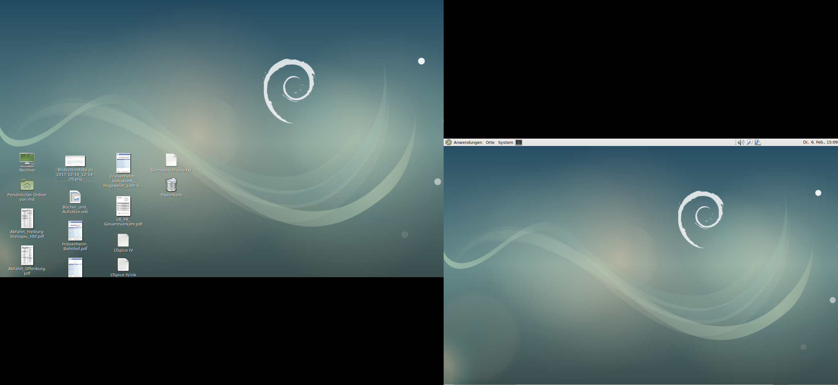Click the magnifier tray icon

tap(749, 142)
